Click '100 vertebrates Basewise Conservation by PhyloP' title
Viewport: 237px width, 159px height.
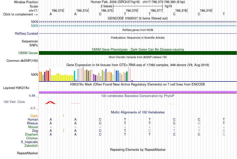(138, 96)
